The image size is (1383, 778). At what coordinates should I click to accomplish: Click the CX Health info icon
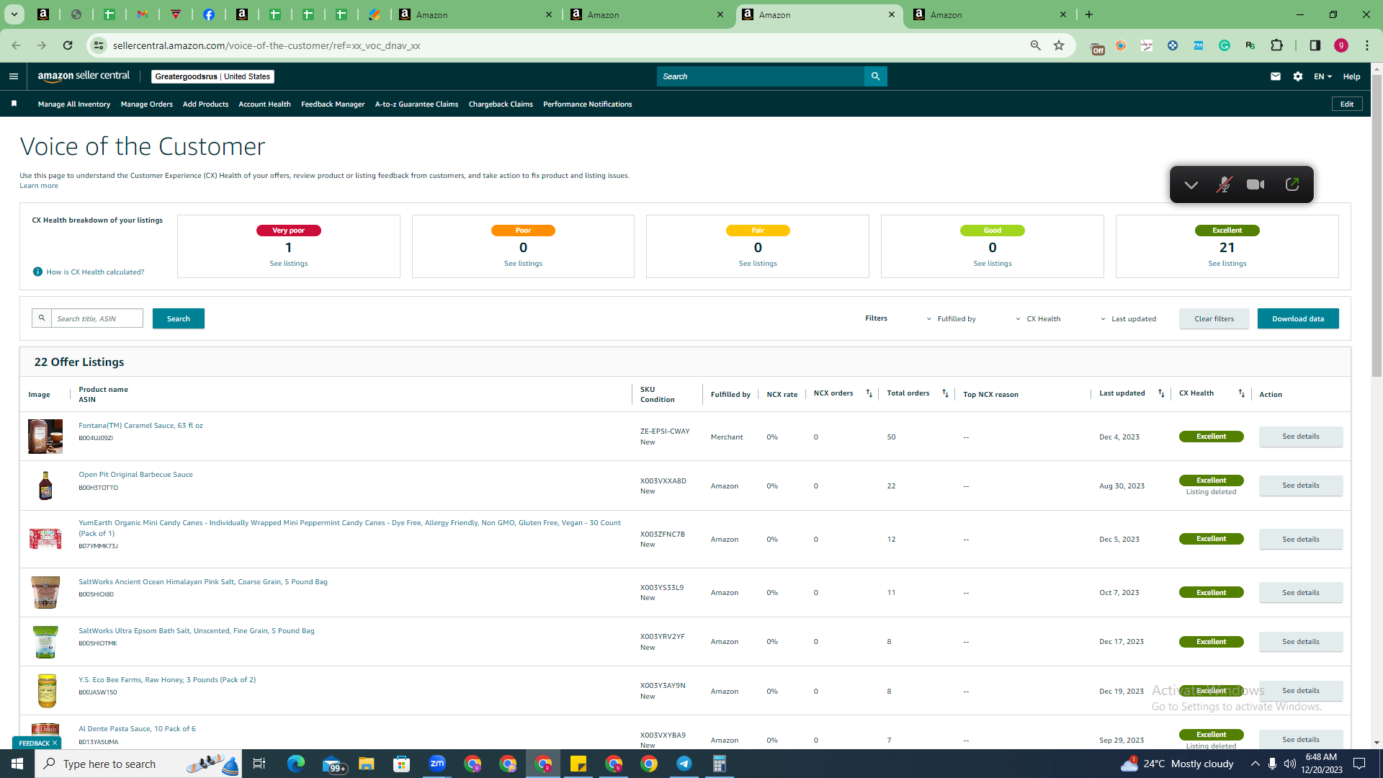[x=37, y=272]
